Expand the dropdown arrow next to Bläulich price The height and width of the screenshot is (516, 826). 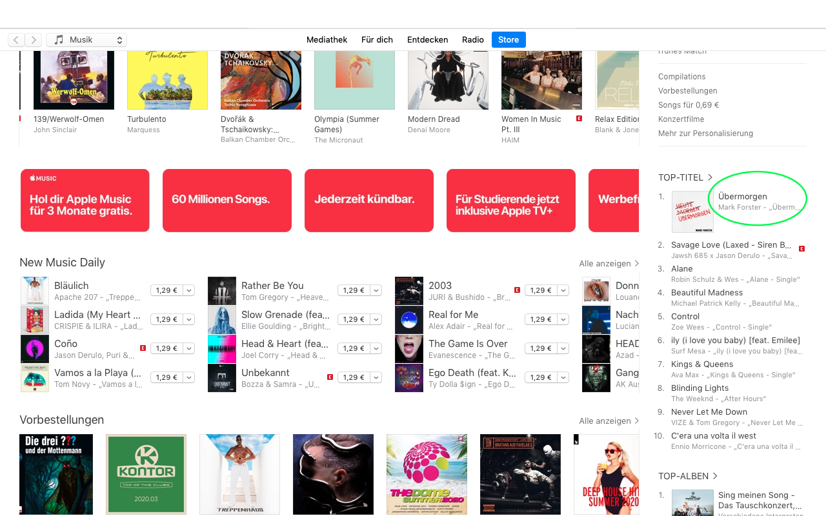188,290
